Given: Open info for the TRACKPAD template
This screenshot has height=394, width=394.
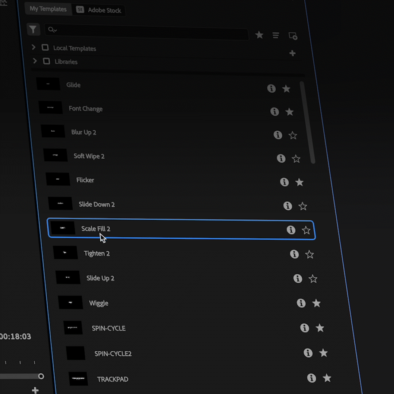Looking at the screenshot, I should (x=311, y=378).
